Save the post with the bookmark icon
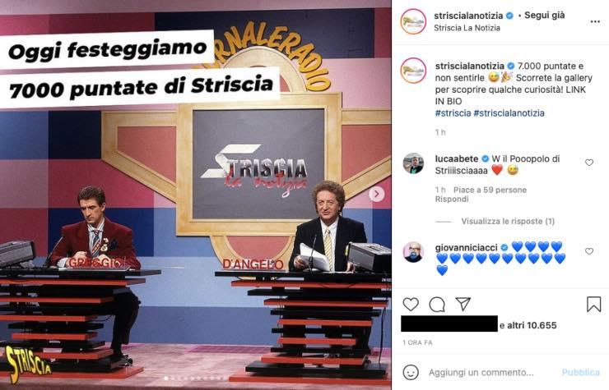The width and height of the screenshot is (609, 390). [x=594, y=305]
